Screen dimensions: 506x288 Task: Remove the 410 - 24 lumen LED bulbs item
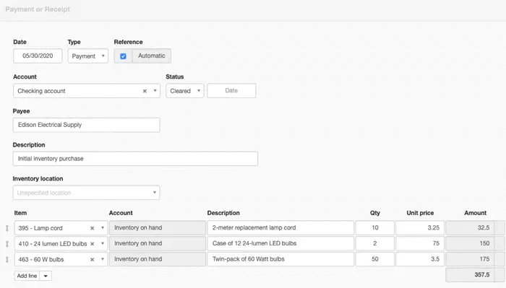pyautogui.click(x=92, y=244)
